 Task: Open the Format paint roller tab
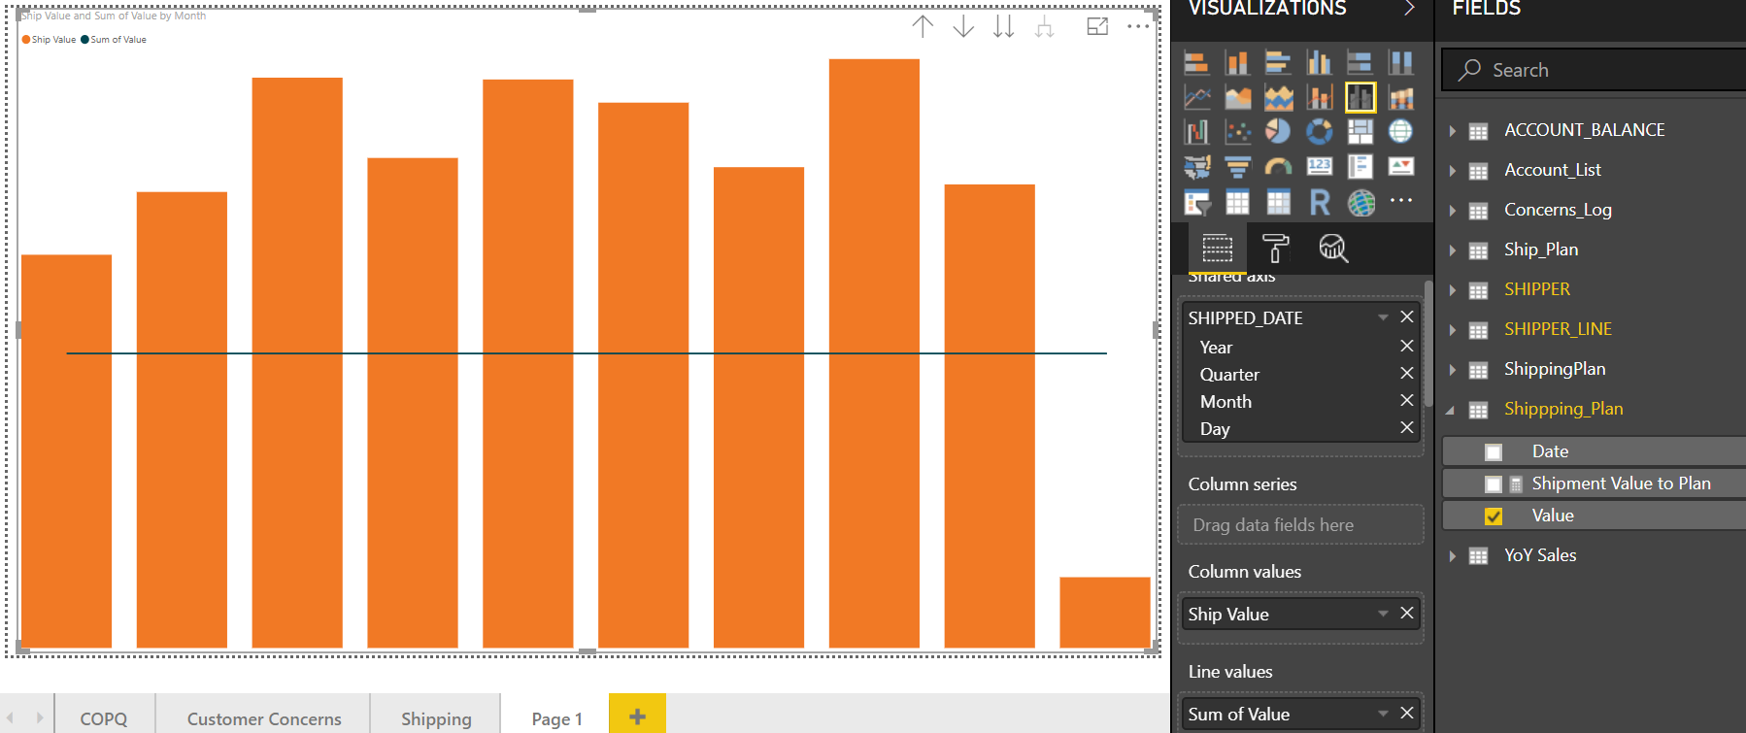[x=1275, y=249]
